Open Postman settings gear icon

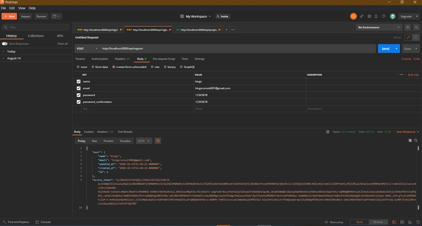click(369, 16)
